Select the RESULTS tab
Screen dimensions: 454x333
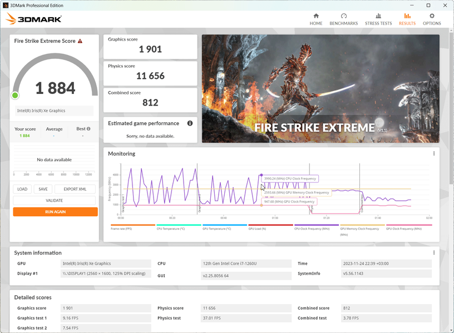407,19
